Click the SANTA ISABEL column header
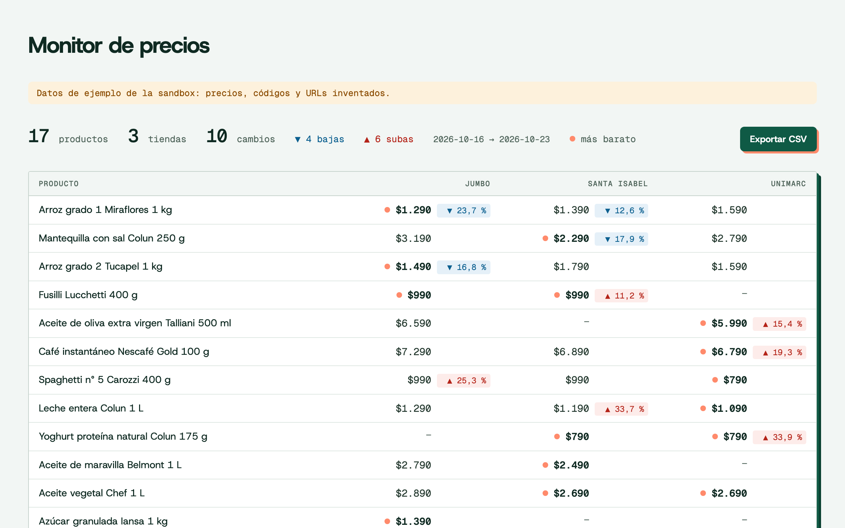Viewport: 845px width, 528px height. 618,184
